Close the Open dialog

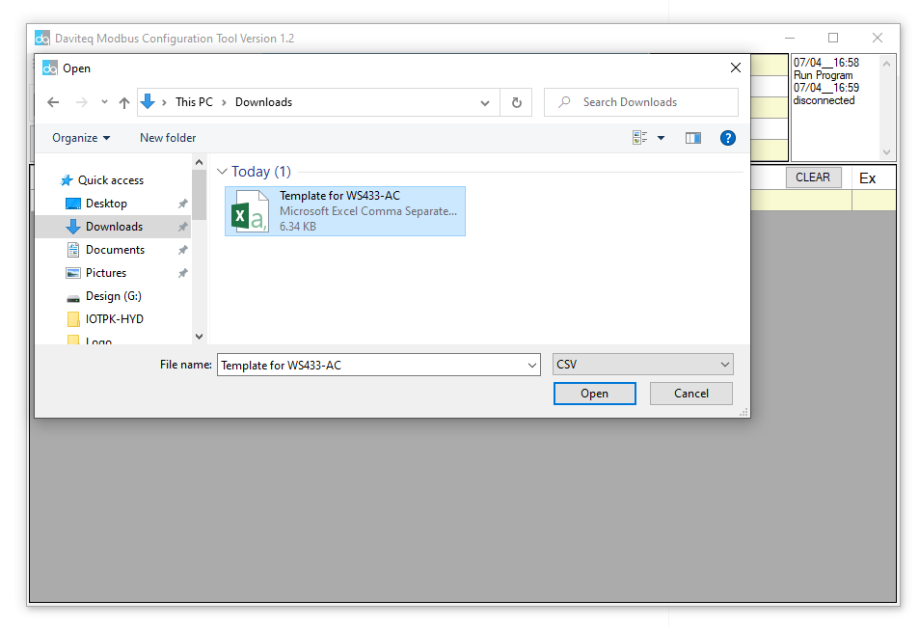(736, 68)
